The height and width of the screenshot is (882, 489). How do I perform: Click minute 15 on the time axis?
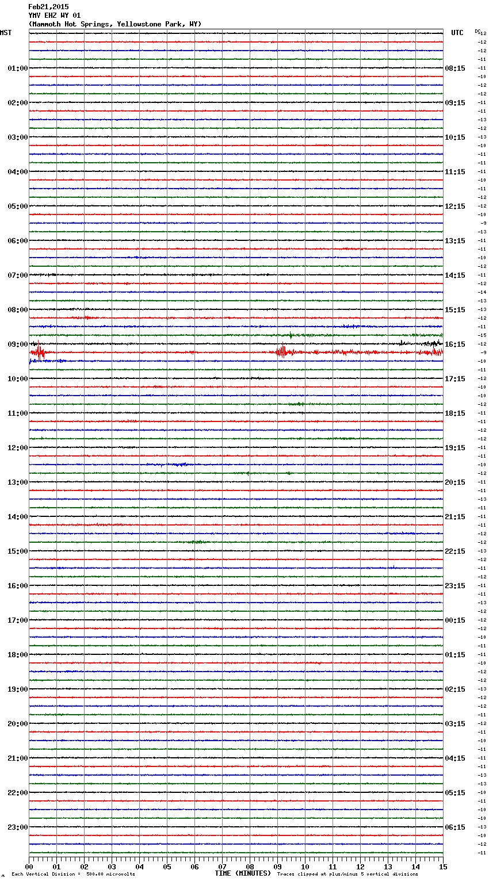click(443, 866)
